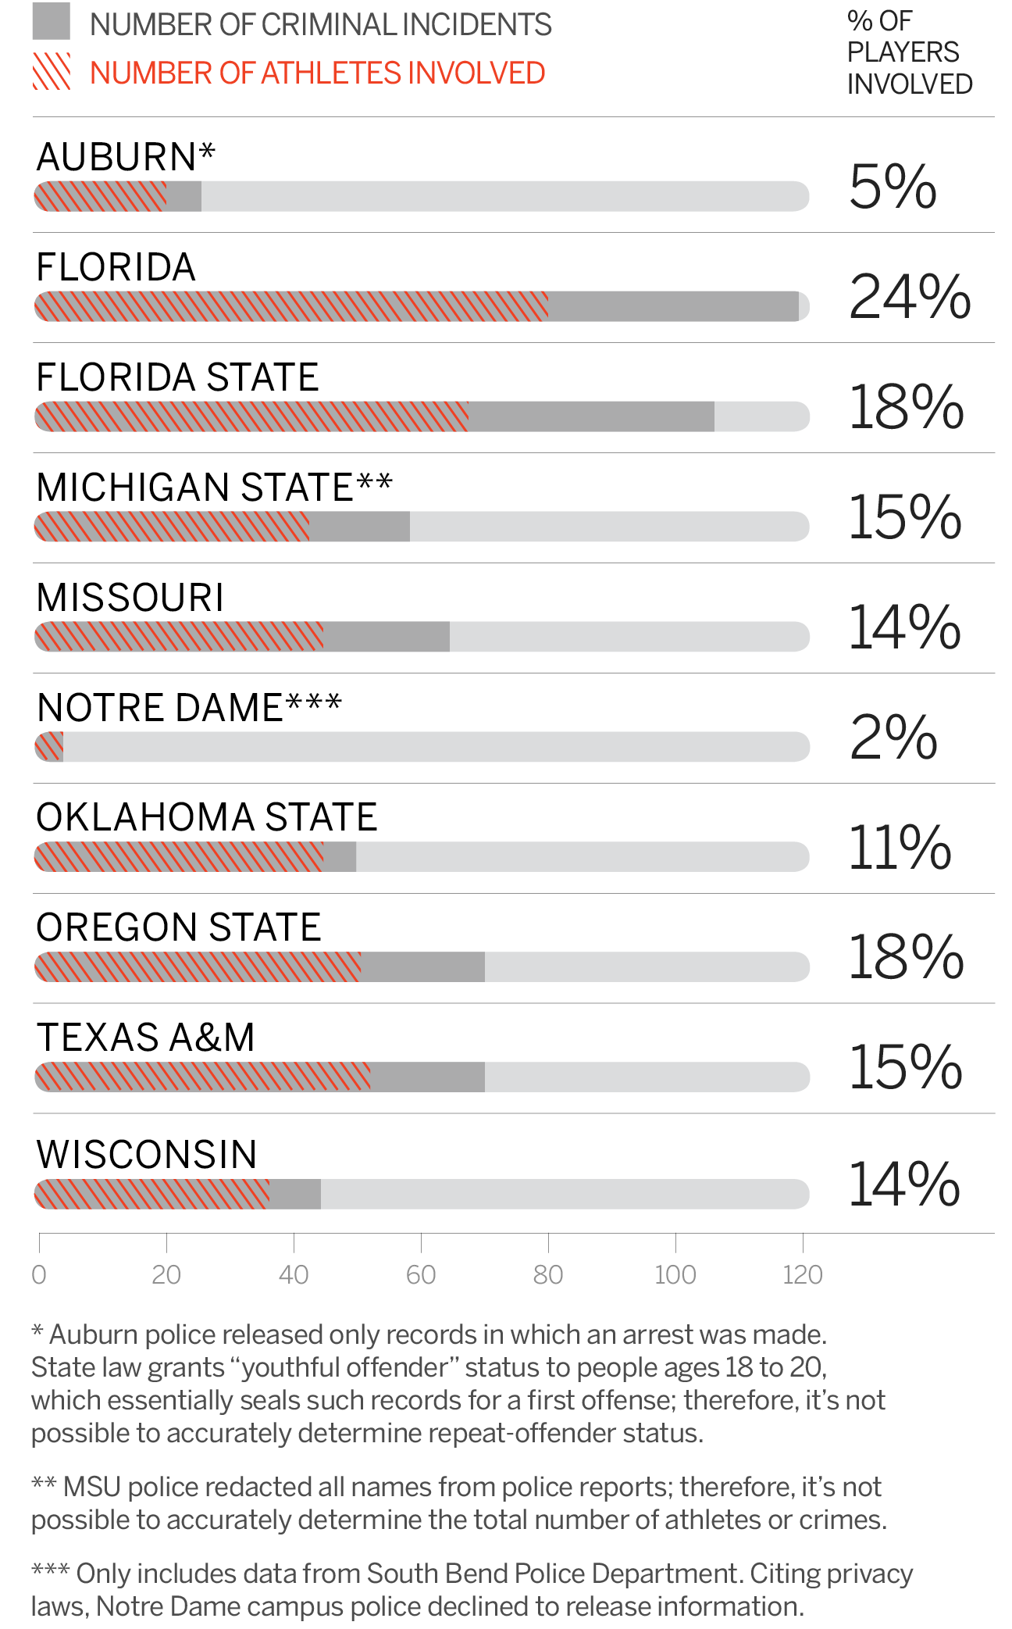Select the Number of Criminal Incidents legend label

[x=320, y=25]
